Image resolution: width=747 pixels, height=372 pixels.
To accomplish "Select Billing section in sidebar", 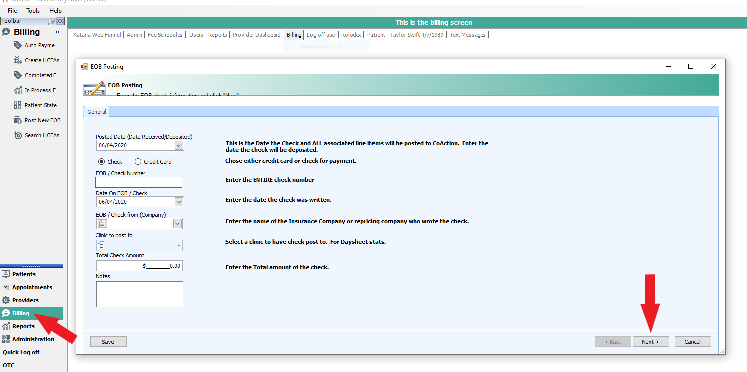I will [31, 313].
